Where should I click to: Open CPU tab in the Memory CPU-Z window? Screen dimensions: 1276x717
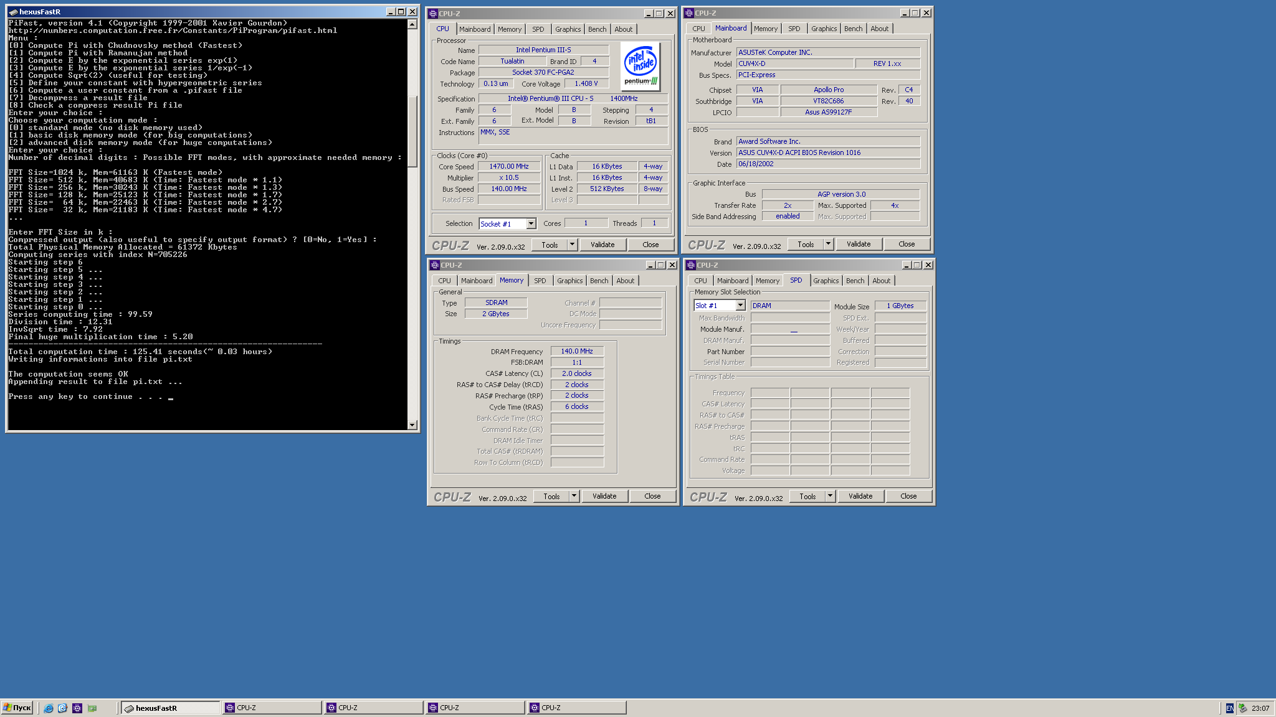(x=444, y=281)
